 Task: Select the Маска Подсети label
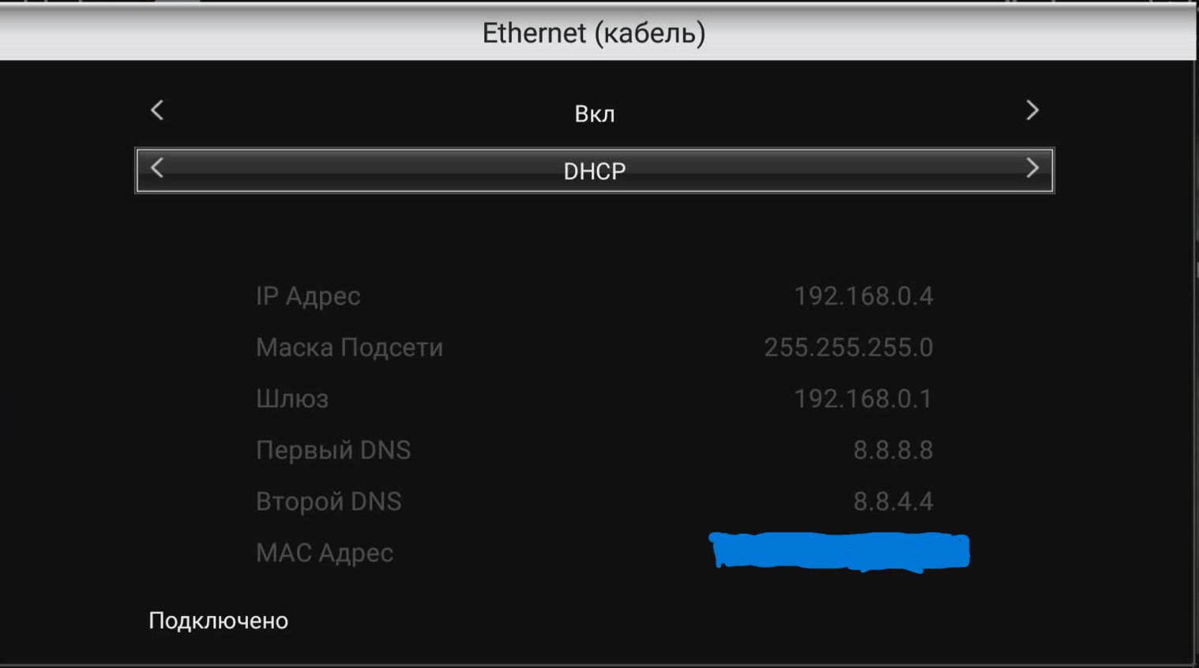(349, 347)
